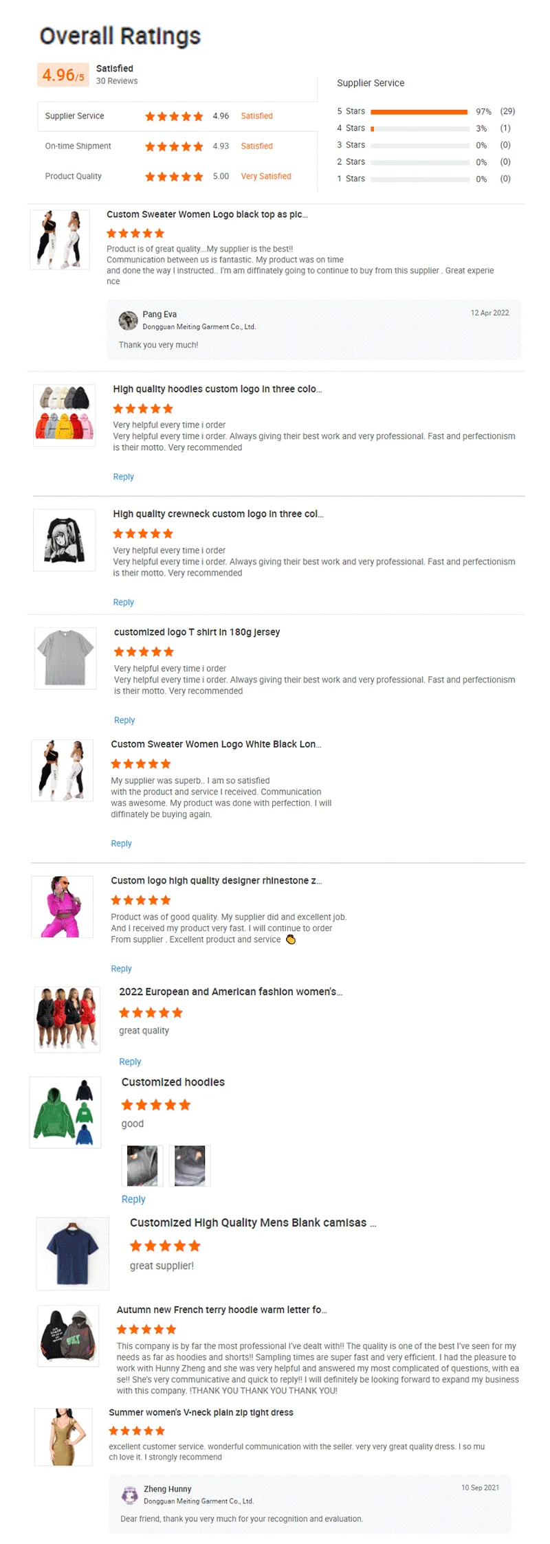The width and height of the screenshot is (550, 1544).
Task: Reply to the "great quality" review
Action: 130,1062
